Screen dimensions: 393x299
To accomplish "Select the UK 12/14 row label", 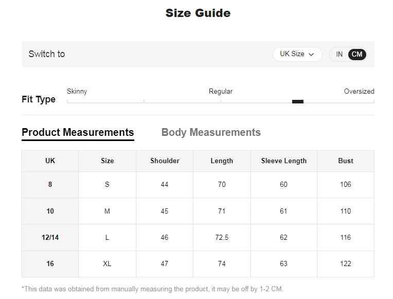I will (50, 237).
